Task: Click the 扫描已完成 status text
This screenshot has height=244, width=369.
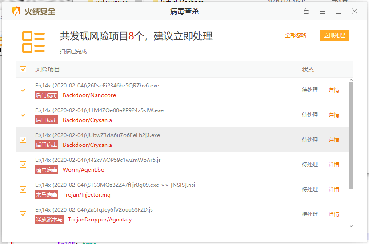Action: click(73, 51)
